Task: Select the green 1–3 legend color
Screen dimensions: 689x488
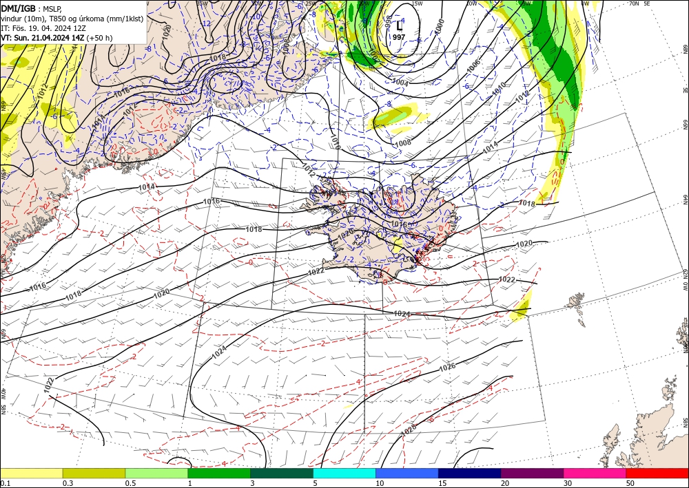Action: tap(219, 473)
